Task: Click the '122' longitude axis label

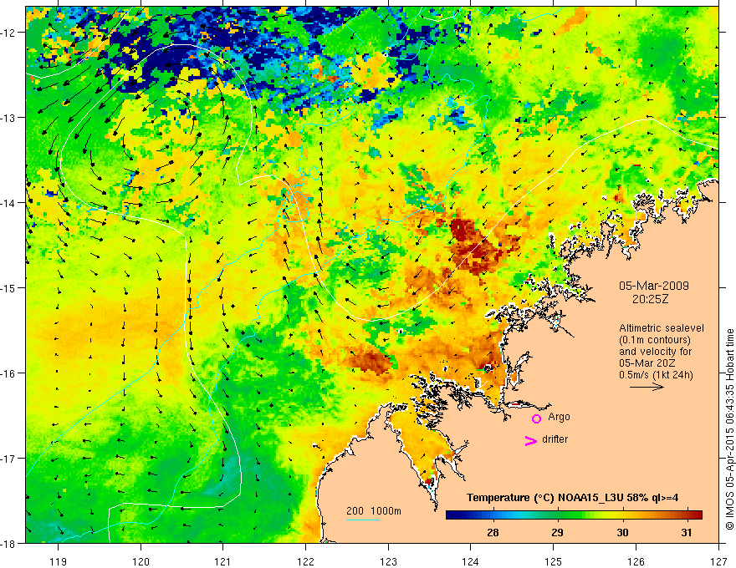Action: pyautogui.click(x=305, y=561)
